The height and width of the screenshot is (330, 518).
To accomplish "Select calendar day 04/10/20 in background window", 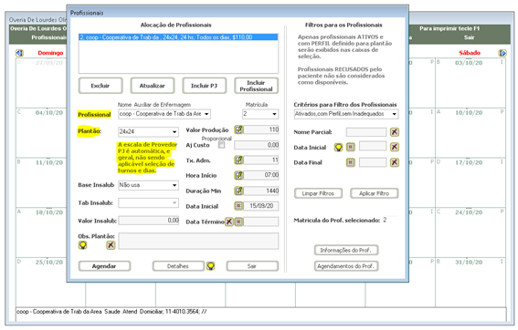I will [x=49, y=113].
